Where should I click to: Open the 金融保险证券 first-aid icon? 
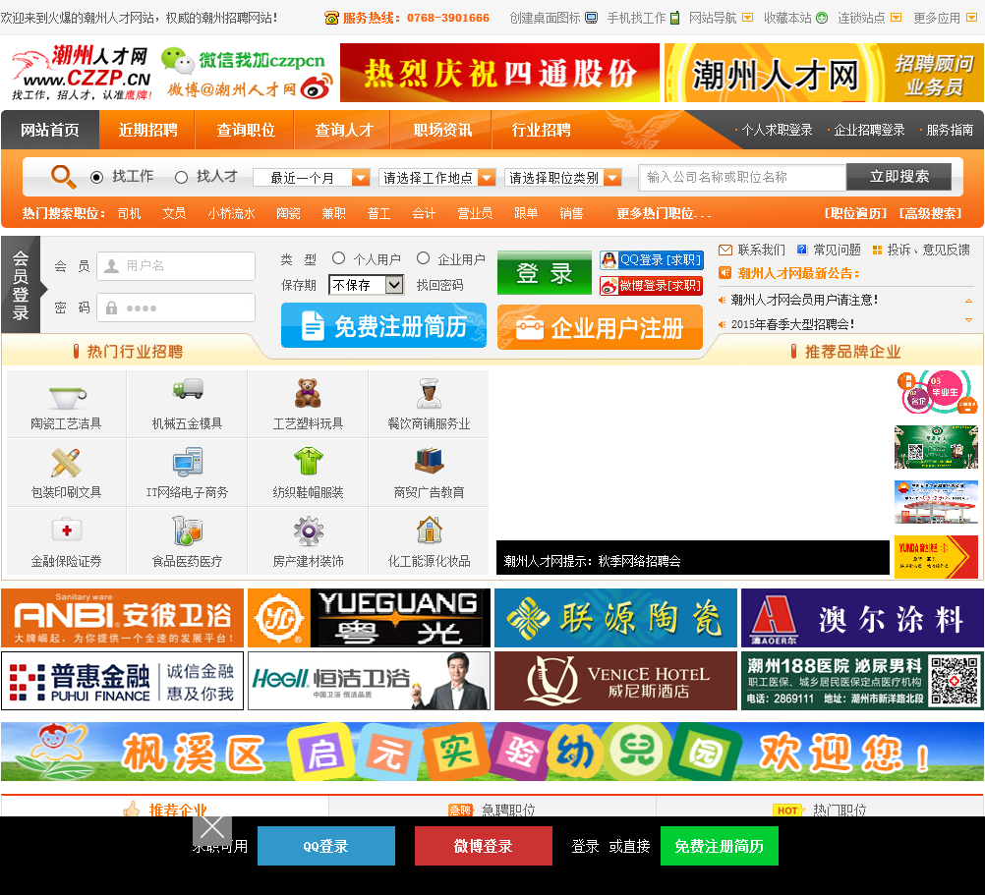67,530
